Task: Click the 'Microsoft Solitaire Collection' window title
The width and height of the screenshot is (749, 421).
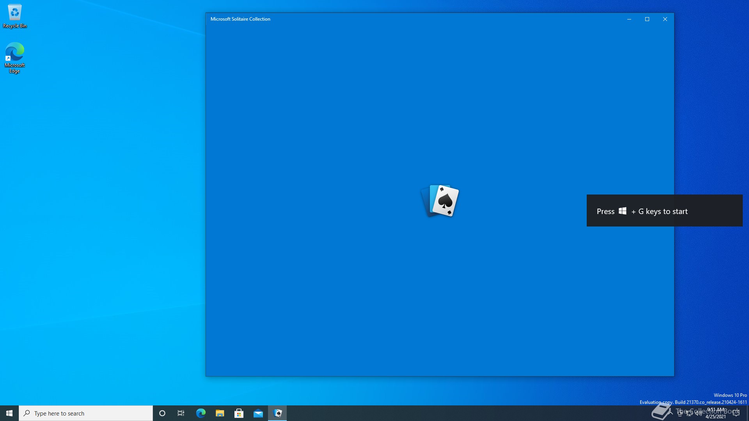Action: pos(240,19)
